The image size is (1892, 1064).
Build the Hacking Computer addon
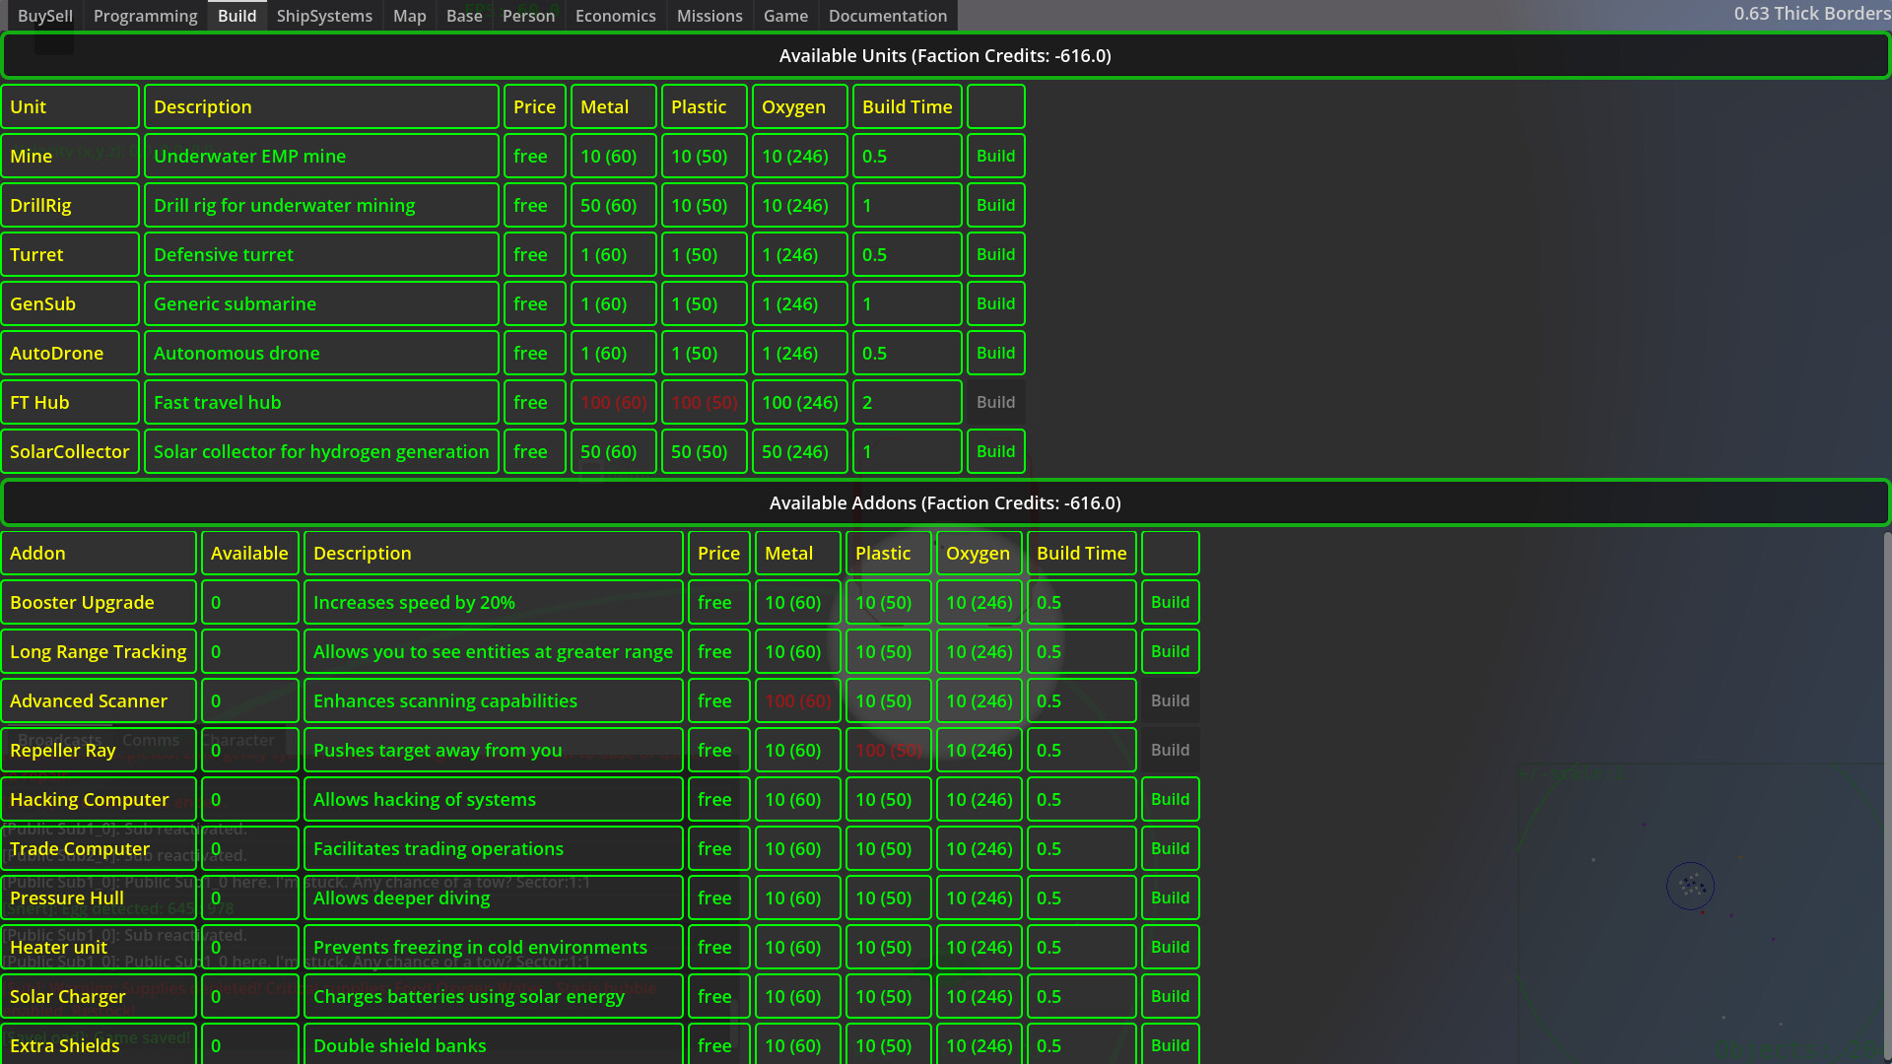1171,799
